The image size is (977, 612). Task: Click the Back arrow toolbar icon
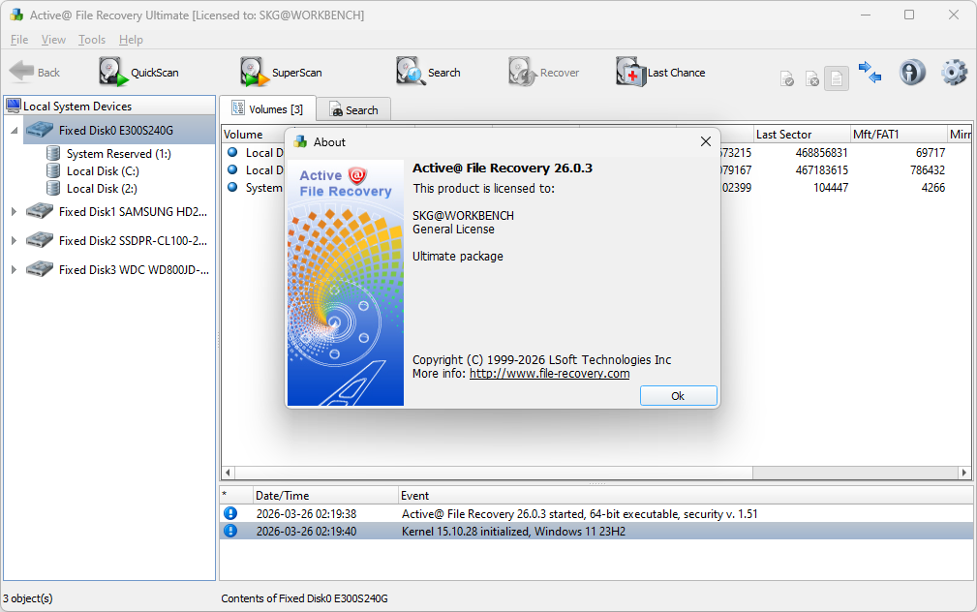22,72
